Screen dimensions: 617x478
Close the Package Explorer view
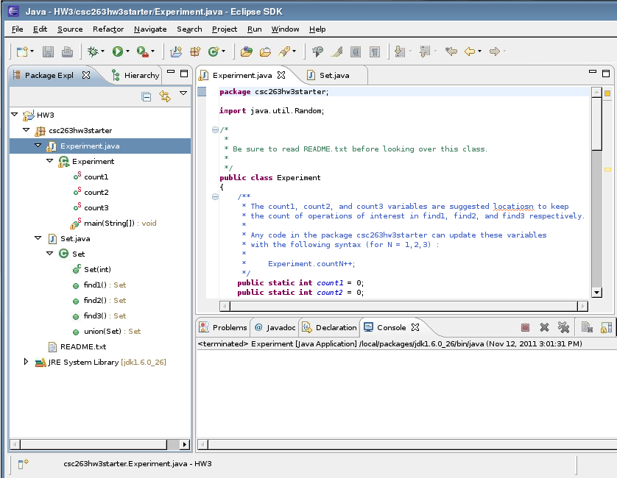tap(86, 75)
